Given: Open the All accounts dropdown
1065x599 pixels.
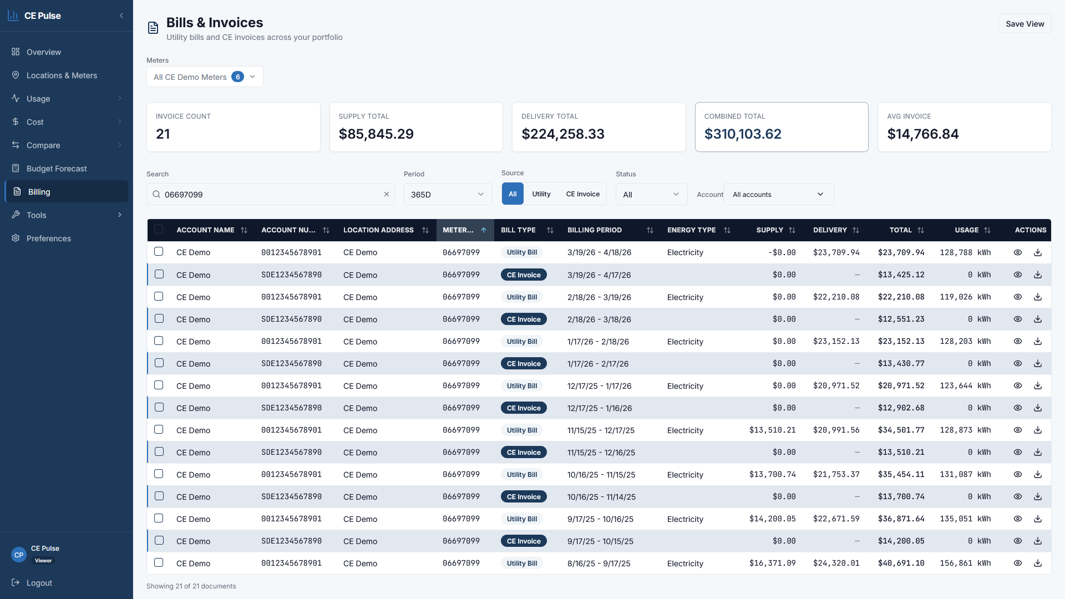Looking at the screenshot, I should pos(778,194).
